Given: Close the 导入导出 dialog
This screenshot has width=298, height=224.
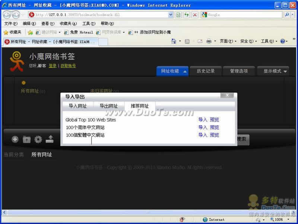Looking at the screenshot, I should click(x=227, y=95).
